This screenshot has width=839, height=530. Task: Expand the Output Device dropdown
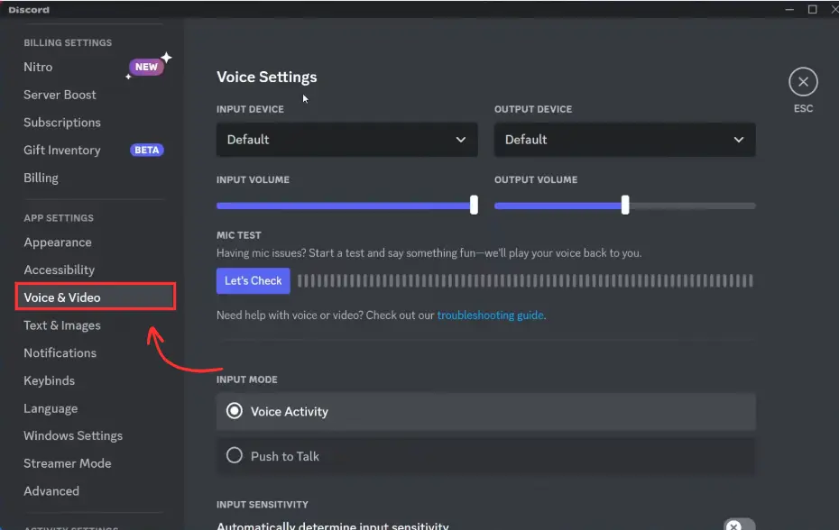tap(624, 140)
